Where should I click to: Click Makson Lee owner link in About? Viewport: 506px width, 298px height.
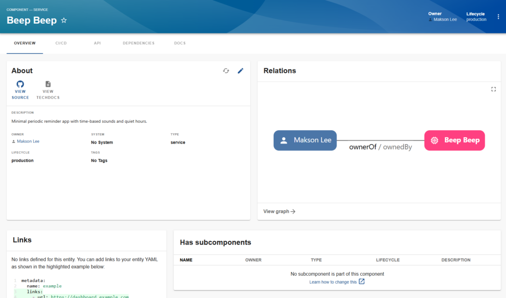[x=28, y=142]
